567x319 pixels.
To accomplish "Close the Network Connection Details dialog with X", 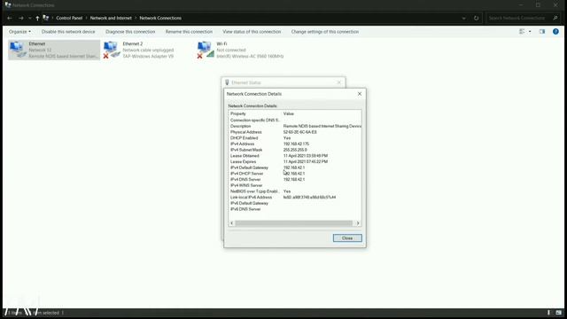I will pyautogui.click(x=360, y=94).
